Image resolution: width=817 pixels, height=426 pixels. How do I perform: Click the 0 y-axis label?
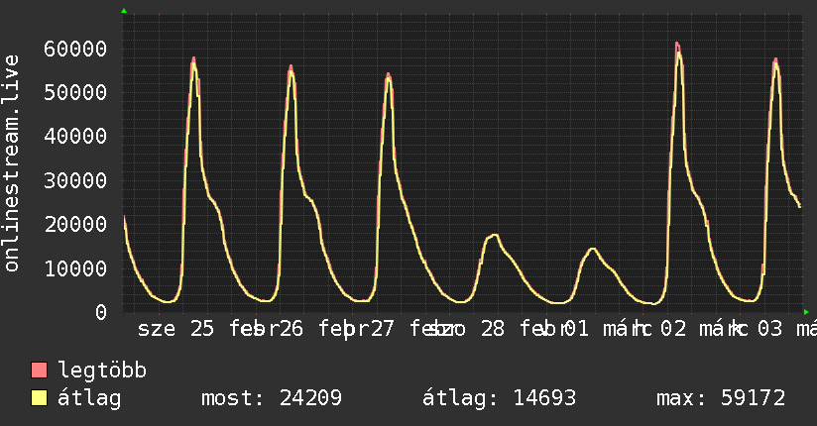tap(101, 312)
